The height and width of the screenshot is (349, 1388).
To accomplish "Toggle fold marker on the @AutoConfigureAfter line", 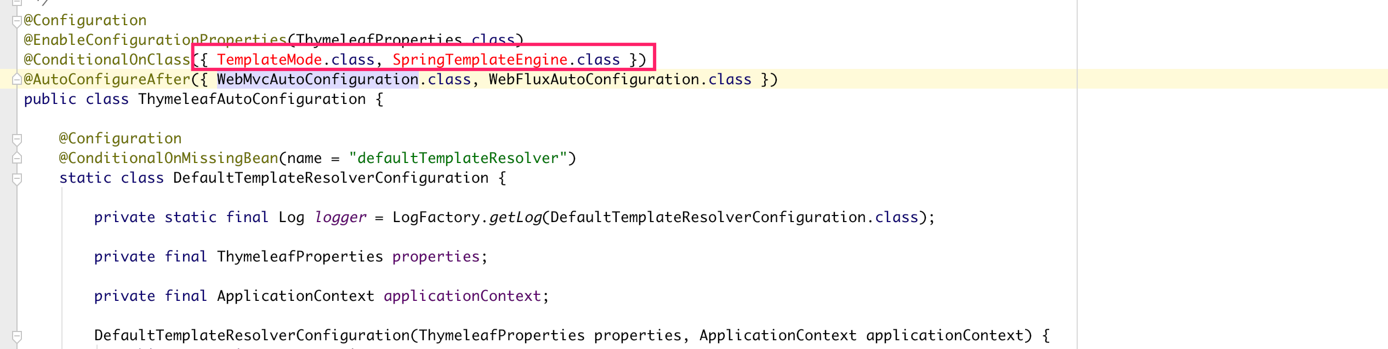I will (17, 79).
